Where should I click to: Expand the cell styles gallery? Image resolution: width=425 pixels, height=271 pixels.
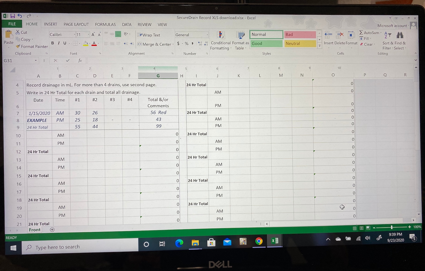[320, 46]
